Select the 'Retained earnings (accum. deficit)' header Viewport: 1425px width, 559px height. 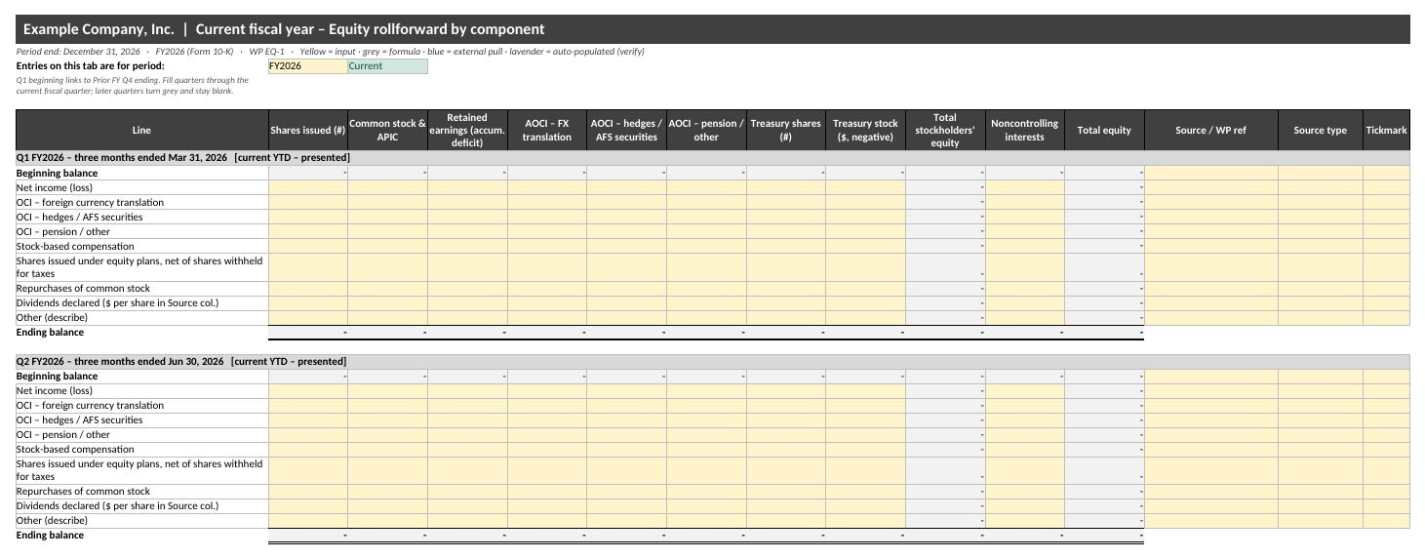(467, 131)
